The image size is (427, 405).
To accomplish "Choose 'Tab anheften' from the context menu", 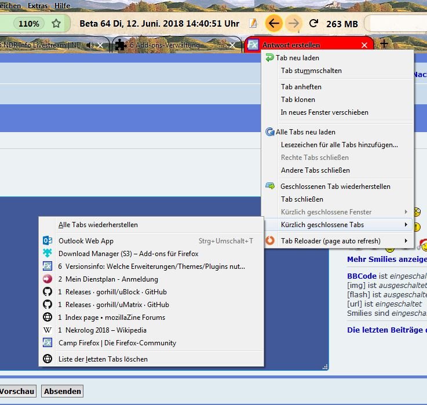I will click(301, 87).
